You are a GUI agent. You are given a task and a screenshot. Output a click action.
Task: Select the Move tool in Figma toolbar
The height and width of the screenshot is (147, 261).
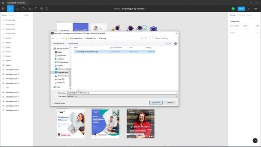[x=10, y=9]
